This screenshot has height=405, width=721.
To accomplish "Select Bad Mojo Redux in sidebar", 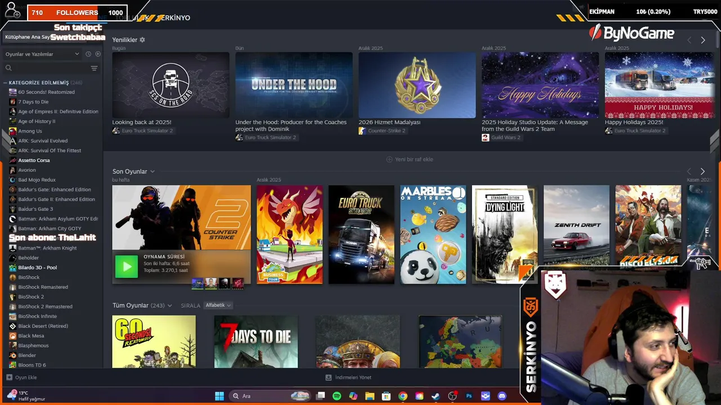I will click(x=37, y=180).
